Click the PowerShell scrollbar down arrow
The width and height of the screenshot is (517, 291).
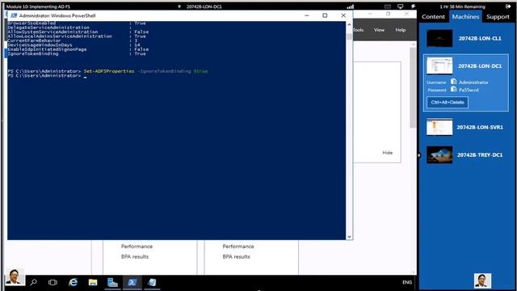click(349, 237)
